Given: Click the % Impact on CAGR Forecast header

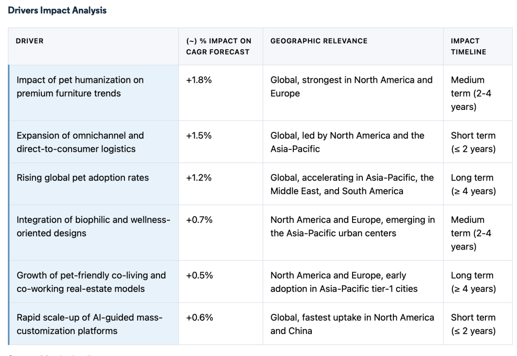Looking at the screenshot, I should [218, 47].
